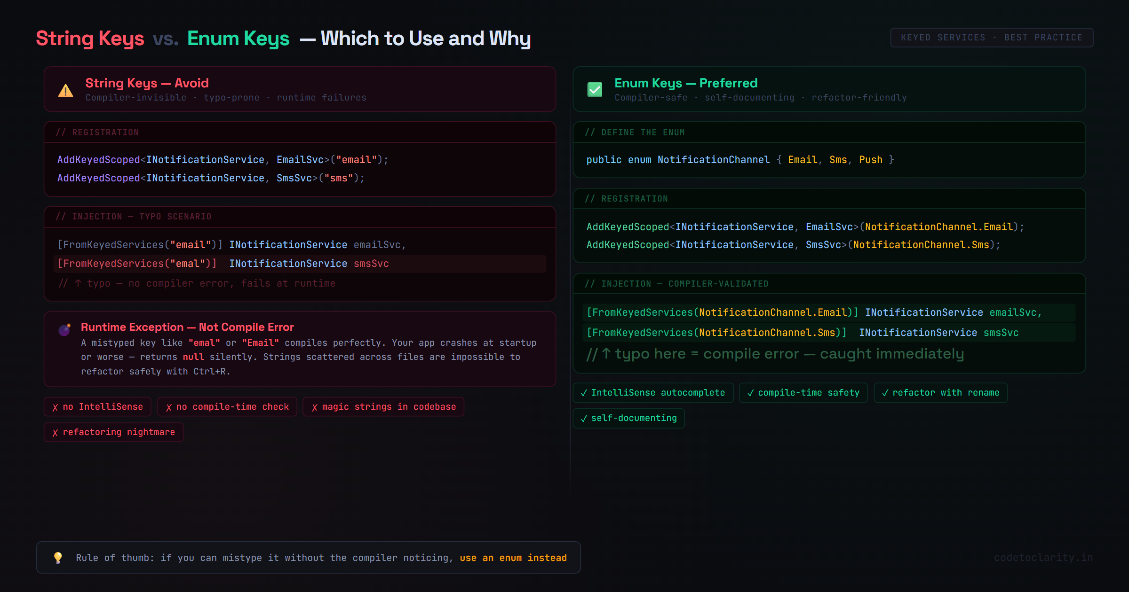1129x592 pixels.
Task: Click the warning triangle icon beside String Keys
Action: [x=65, y=90]
